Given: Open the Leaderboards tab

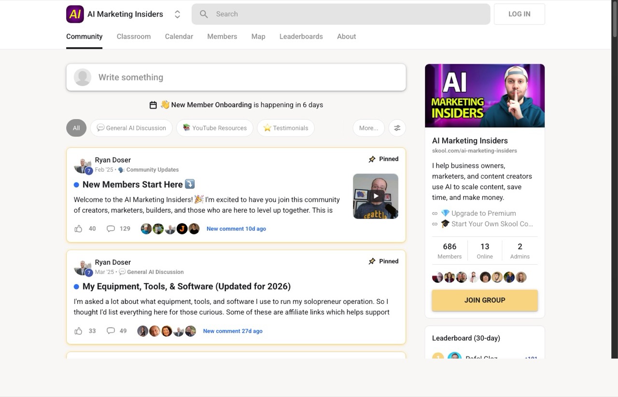Looking at the screenshot, I should [301, 37].
